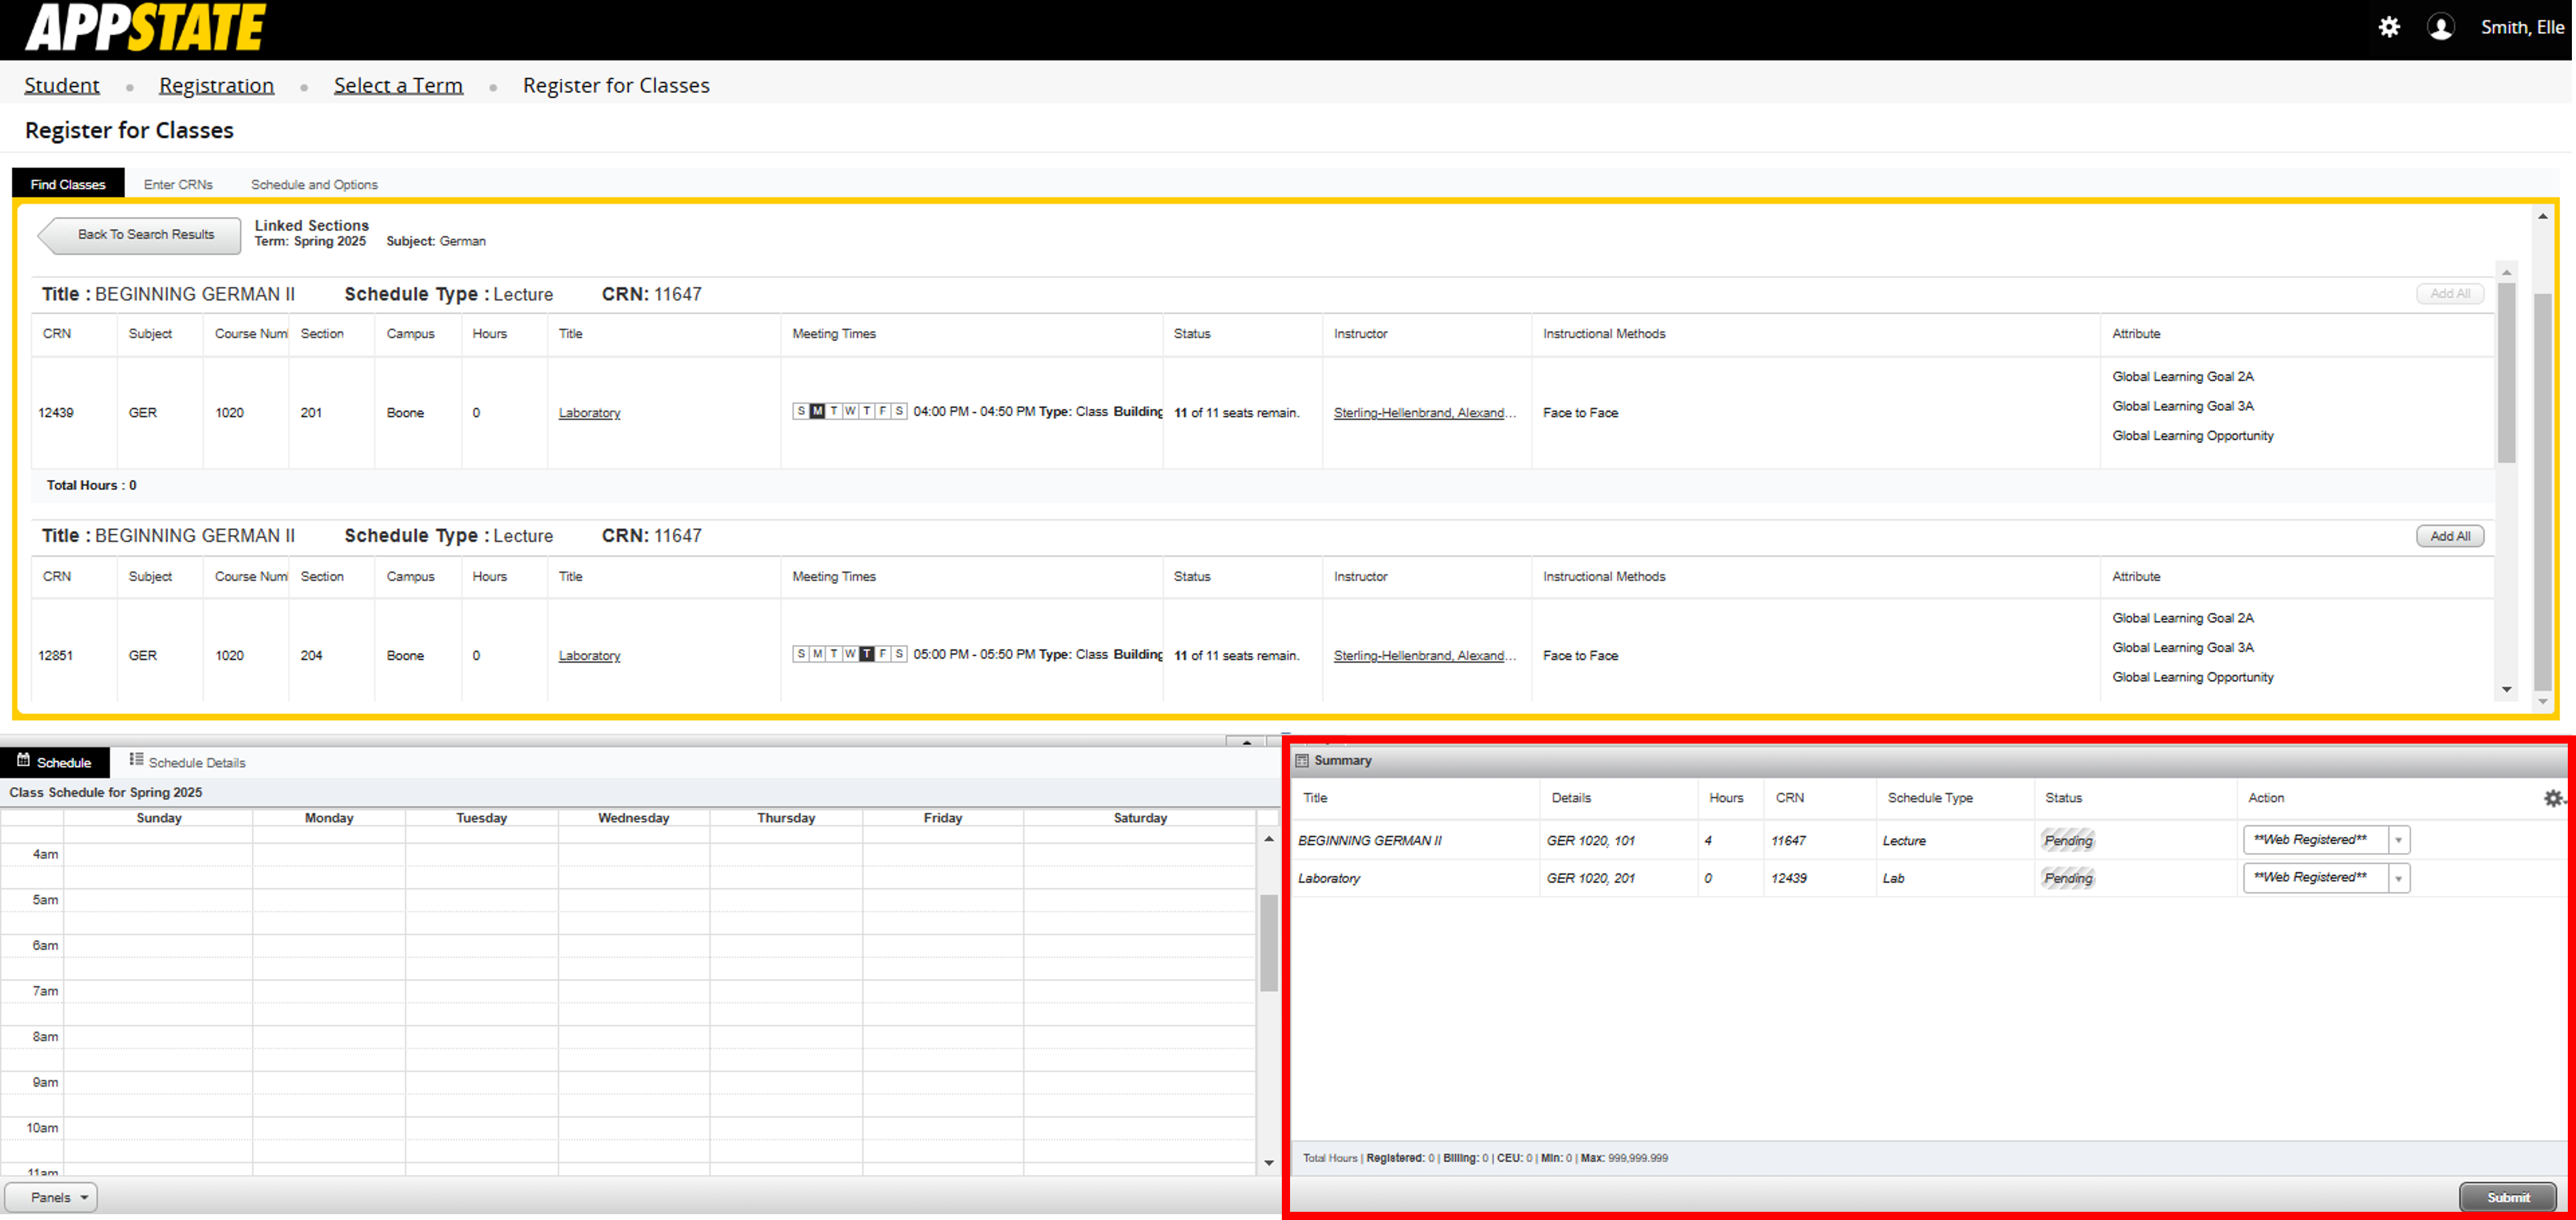Viewport: 2576px width, 1220px height.
Task: Click the schedule scrollbar down arrow
Action: pyautogui.click(x=1268, y=1163)
